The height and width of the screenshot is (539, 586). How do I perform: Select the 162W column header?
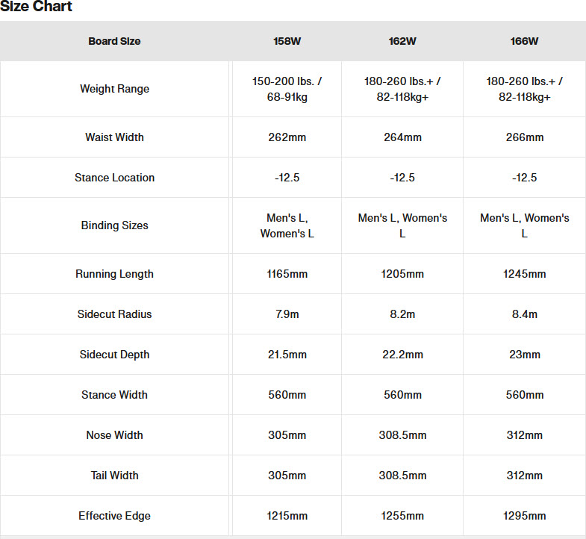click(x=402, y=41)
